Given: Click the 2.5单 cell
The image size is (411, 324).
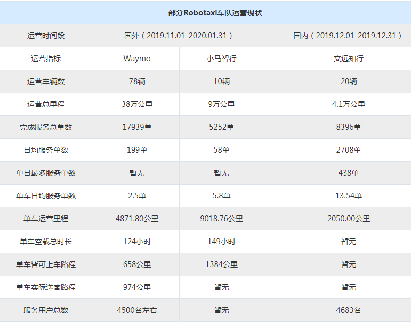Looking at the screenshot, I should point(137,196).
